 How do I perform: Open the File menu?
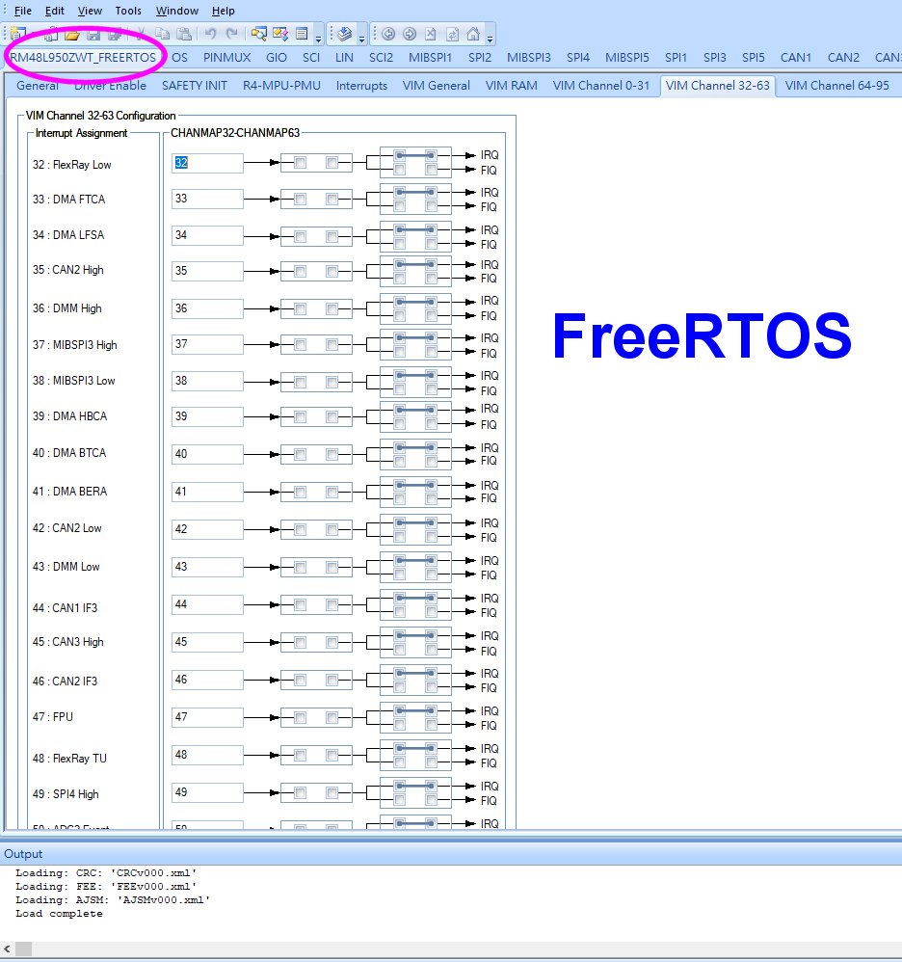click(x=23, y=11)
